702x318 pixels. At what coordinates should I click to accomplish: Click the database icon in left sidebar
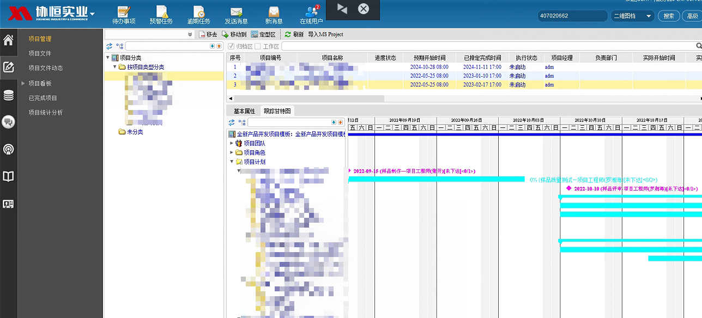point(8,96)
